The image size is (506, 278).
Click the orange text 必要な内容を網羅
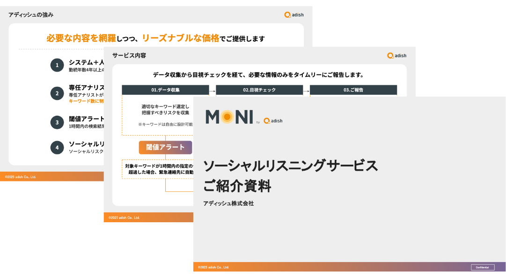click(81, 38)
